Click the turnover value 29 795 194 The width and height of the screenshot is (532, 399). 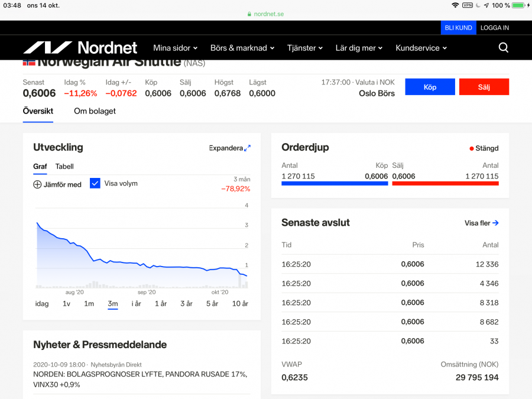pos(477,377)
